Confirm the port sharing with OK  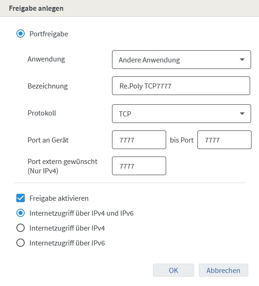pyautogui.click(x=174, y=270)
